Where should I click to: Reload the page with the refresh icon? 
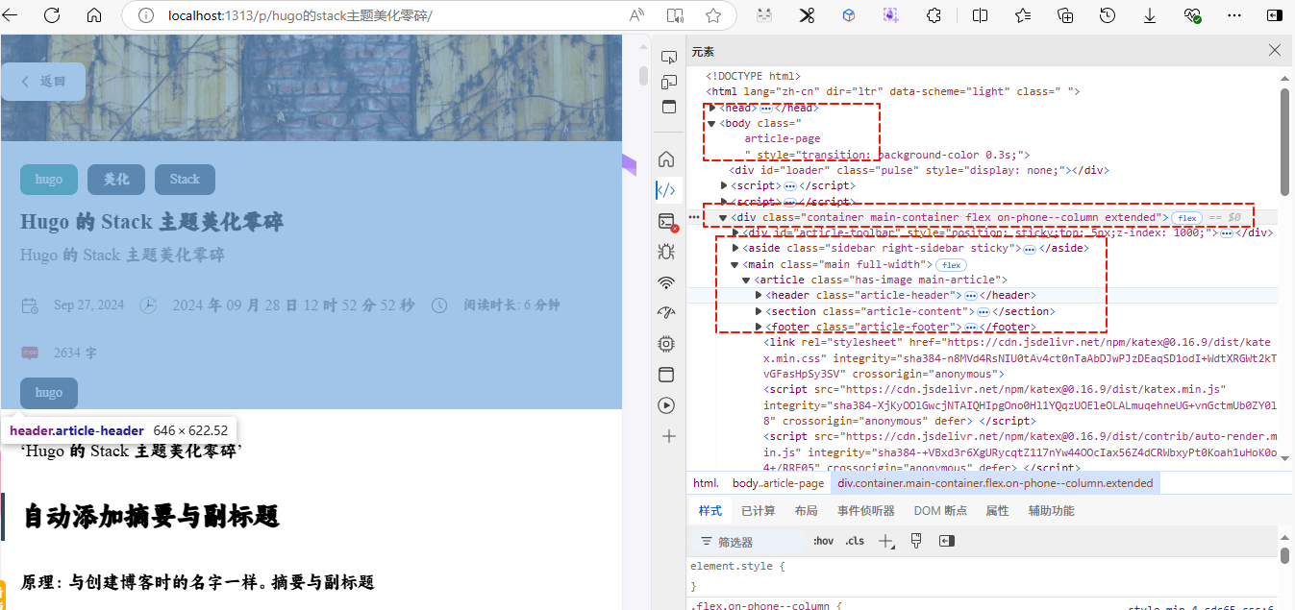tap(52, 15)
